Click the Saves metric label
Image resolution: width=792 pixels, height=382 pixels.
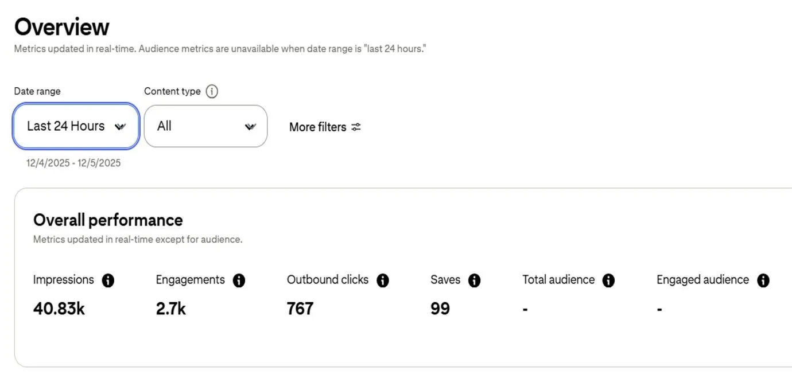pos(445,280)
